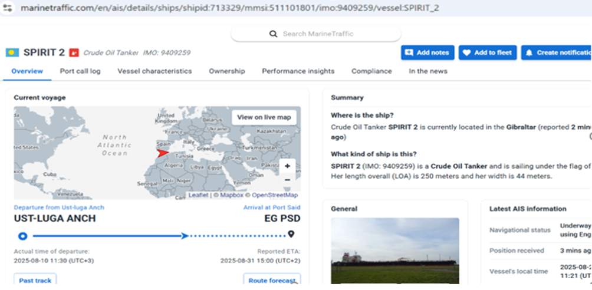
Task: Click the departure circle marker on voyage line
Action: [x=22, y=236]
